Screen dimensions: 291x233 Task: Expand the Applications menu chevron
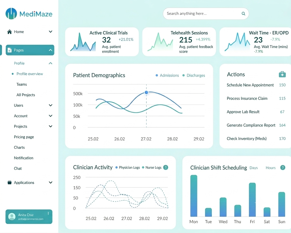coord(51,182)
